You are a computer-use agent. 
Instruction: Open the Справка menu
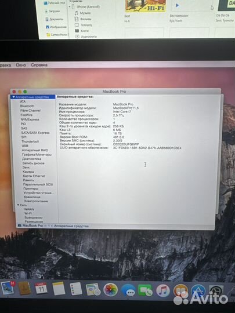[39, 65]
